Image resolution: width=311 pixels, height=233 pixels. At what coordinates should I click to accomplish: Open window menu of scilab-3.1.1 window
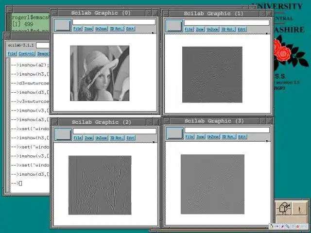pyautogui.click(x=7, y=36)
